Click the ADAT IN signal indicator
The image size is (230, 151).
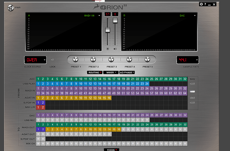point(192,98)
